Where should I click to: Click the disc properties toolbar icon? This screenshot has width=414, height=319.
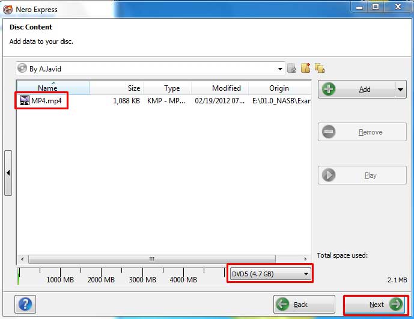(x=292, y=68)
